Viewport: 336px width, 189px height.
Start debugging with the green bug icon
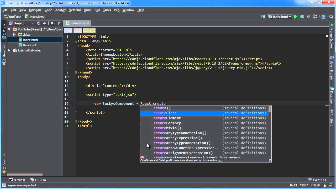click(x=302, y=17)
